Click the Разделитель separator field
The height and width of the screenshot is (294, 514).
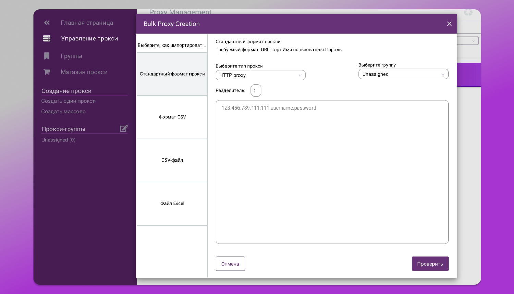(256, 90)
